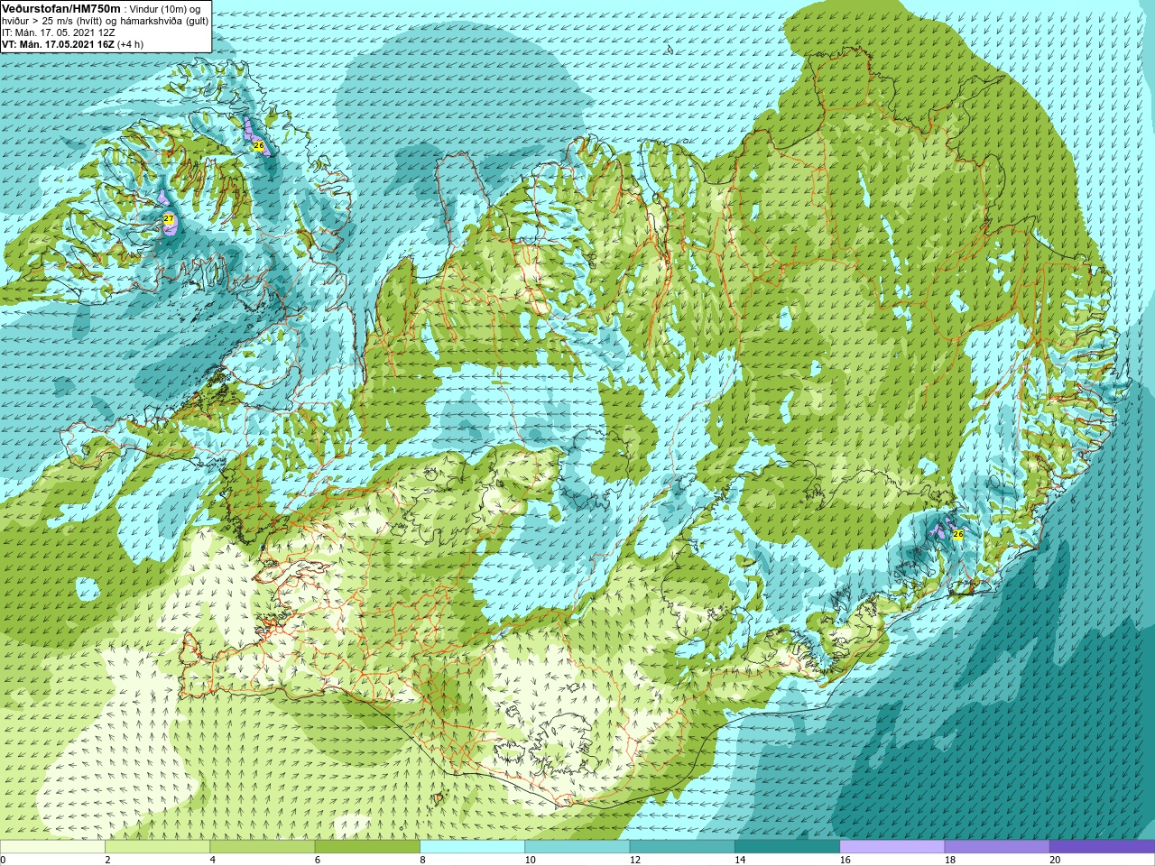Click the legend scale number 16
This screenshot has height=866, width=1155.
point(845,860)
